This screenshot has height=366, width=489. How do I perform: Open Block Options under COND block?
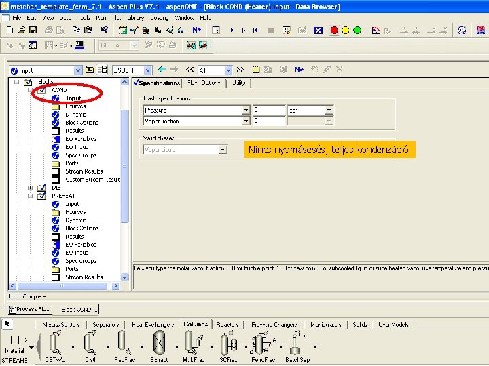(x=81, y=123)
